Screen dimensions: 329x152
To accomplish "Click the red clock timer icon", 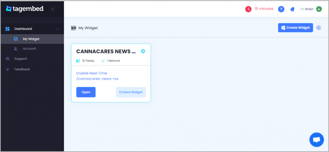I will pos(248,9).
